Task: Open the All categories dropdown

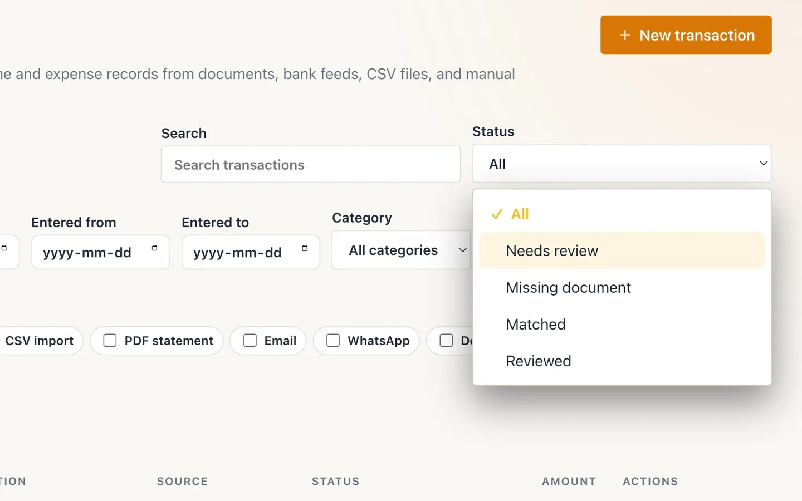Action: pos(401,250)
